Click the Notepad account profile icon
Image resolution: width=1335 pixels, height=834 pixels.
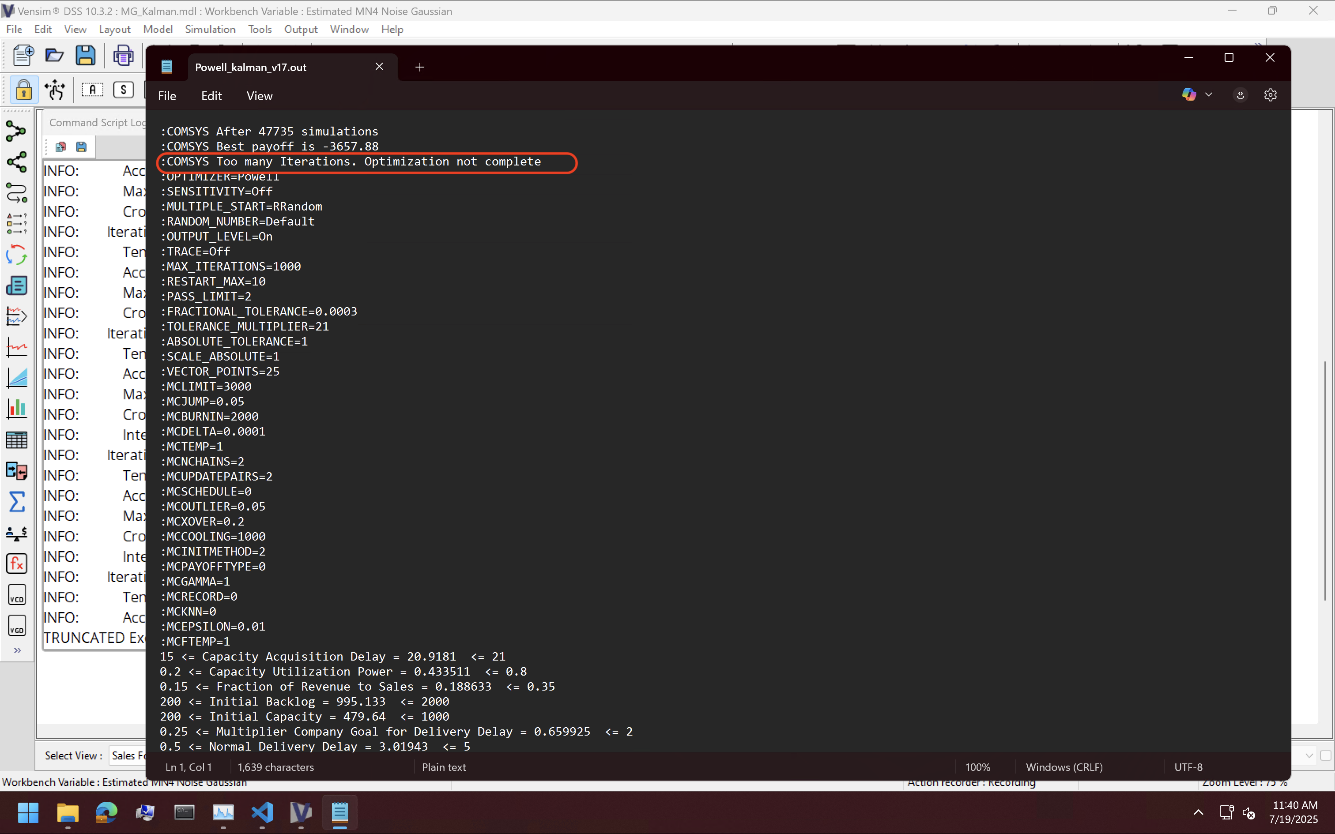click(x=1240, y=95)
